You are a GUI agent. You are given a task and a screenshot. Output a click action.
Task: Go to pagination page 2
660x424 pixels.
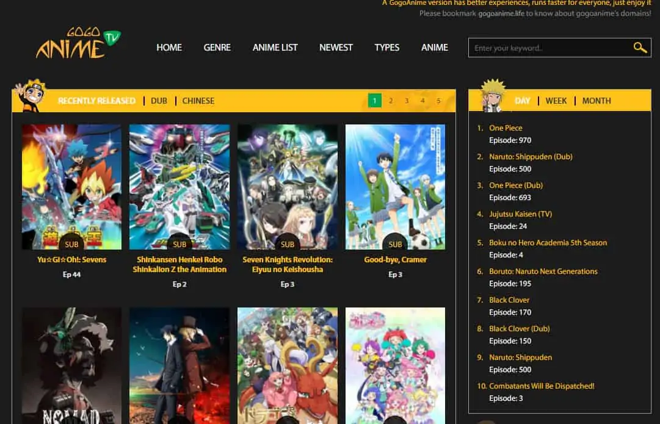[391, 101]
